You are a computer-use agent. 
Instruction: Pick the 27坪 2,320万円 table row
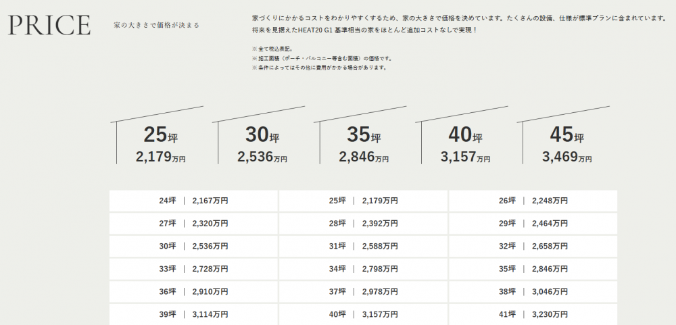(193, 224)
